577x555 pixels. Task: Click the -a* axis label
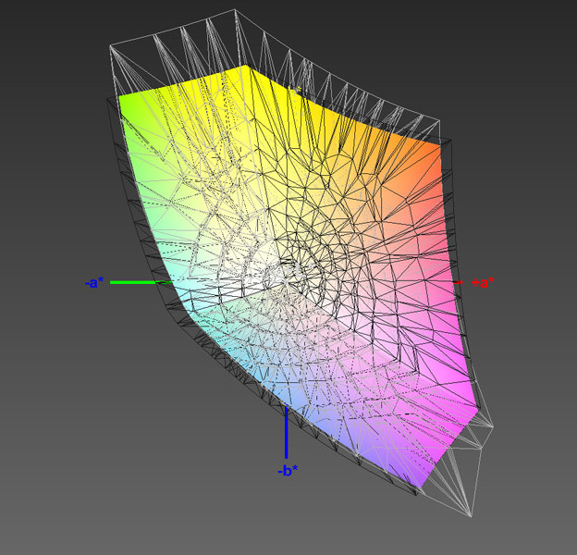point(94,283)
